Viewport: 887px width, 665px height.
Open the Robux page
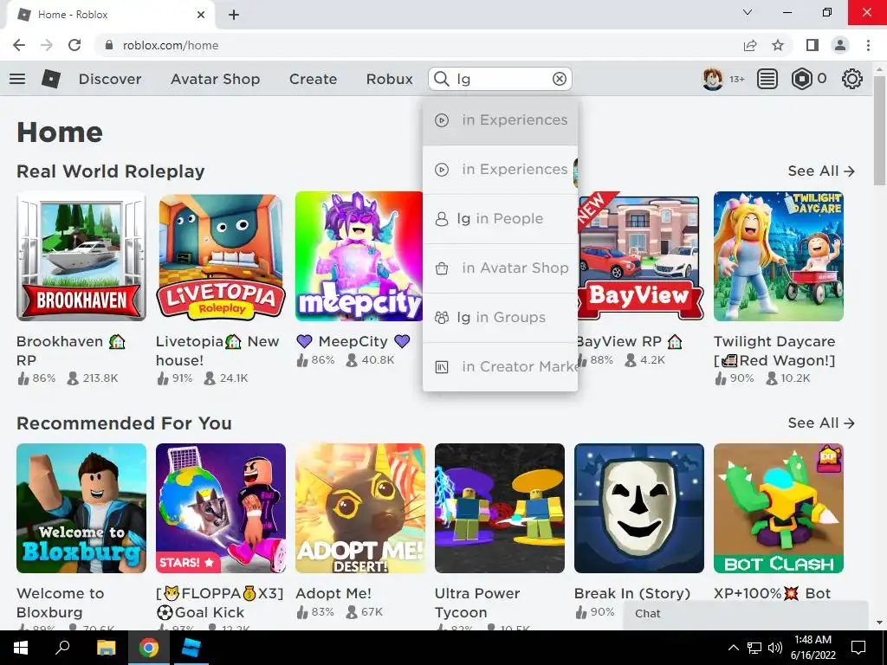[389, 79]
